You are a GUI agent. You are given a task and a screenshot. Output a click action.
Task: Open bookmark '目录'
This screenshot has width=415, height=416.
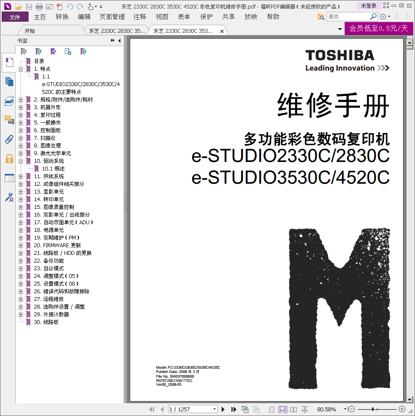click(x=39, y=61)
